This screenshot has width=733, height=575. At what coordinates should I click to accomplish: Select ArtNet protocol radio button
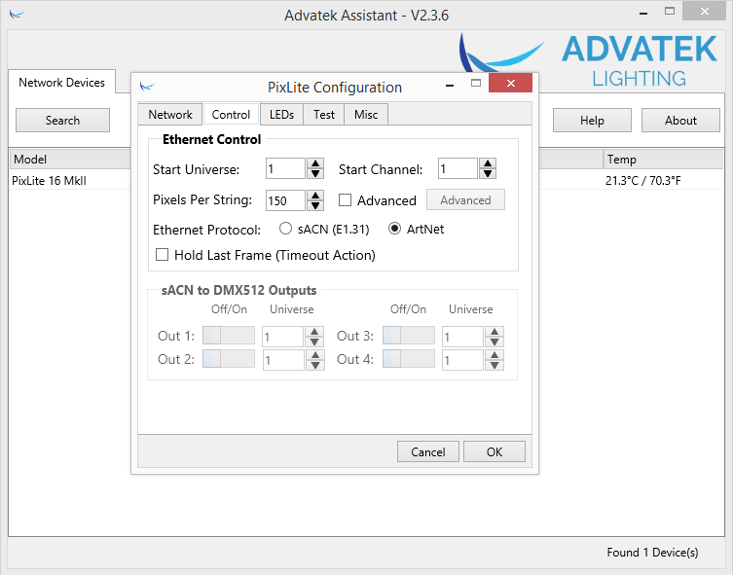394,229
